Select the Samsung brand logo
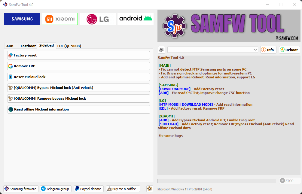The image size is (302, 194). pyautogui.click(x=22, y=19)
